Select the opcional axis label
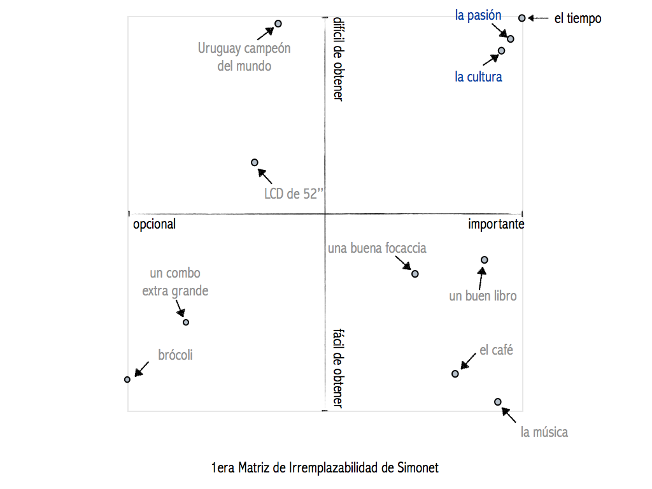This screenshot has height=489, width=652. click(x=154, y=224)
